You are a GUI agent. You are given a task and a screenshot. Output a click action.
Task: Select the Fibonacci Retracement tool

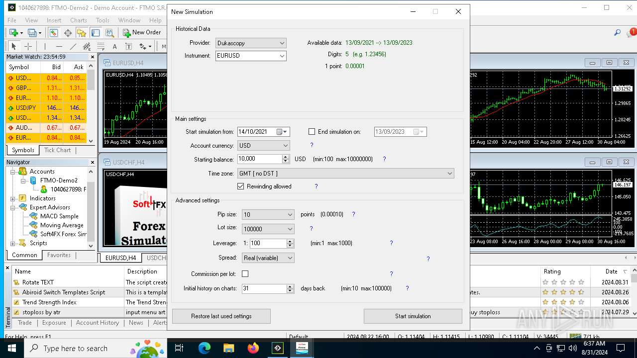tap(101, 46)
